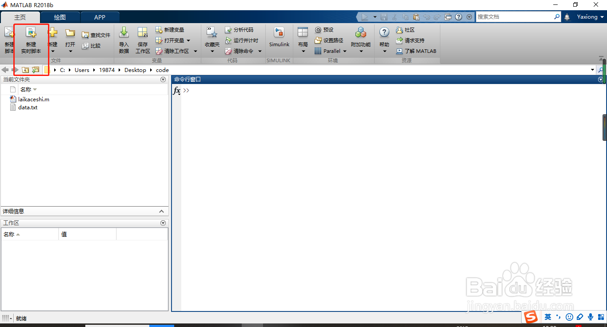Go up one folder level
Screen dimensions: 607x327
[25, 70]
